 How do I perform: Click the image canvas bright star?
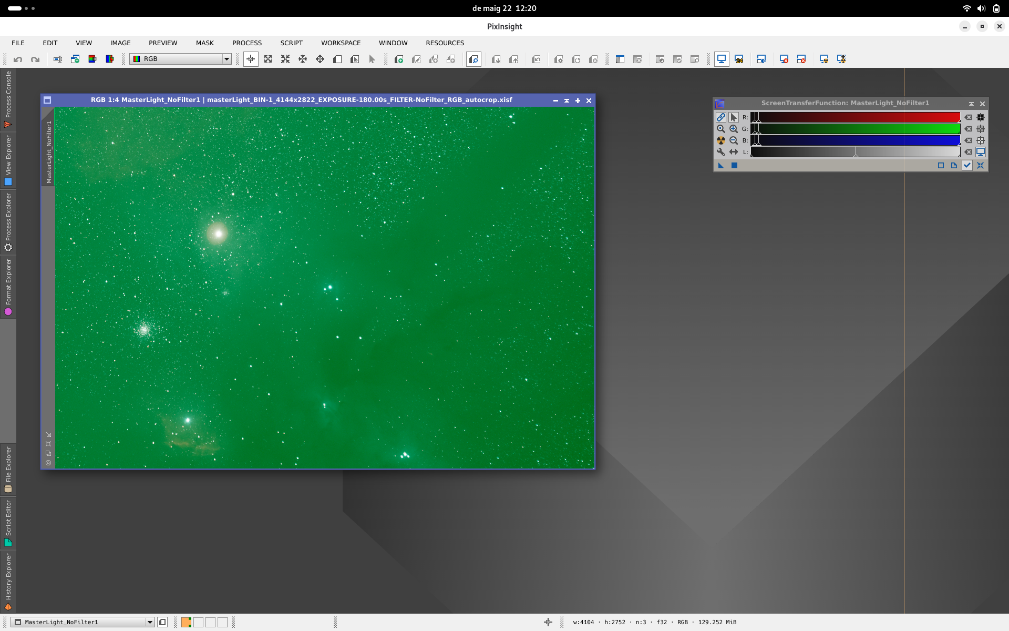tap(218, 233)
